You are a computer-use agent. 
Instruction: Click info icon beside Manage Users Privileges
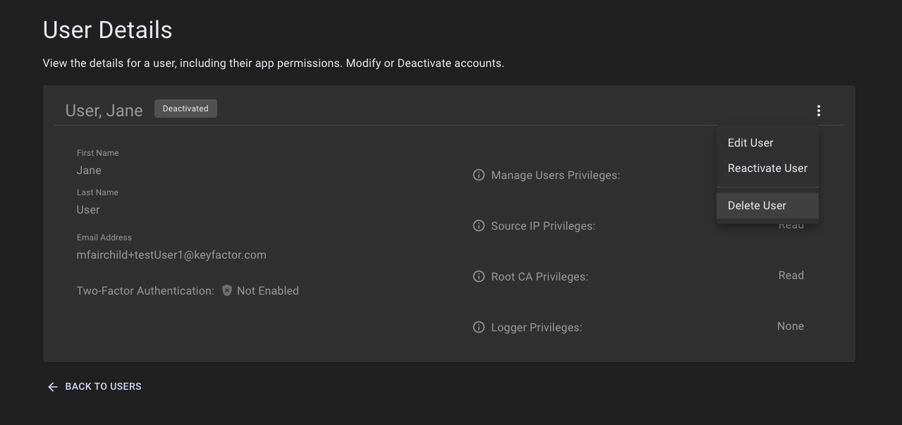478,175
